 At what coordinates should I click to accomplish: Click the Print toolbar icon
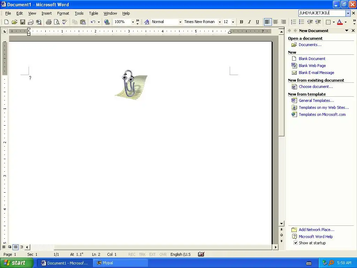click(48, 22)
